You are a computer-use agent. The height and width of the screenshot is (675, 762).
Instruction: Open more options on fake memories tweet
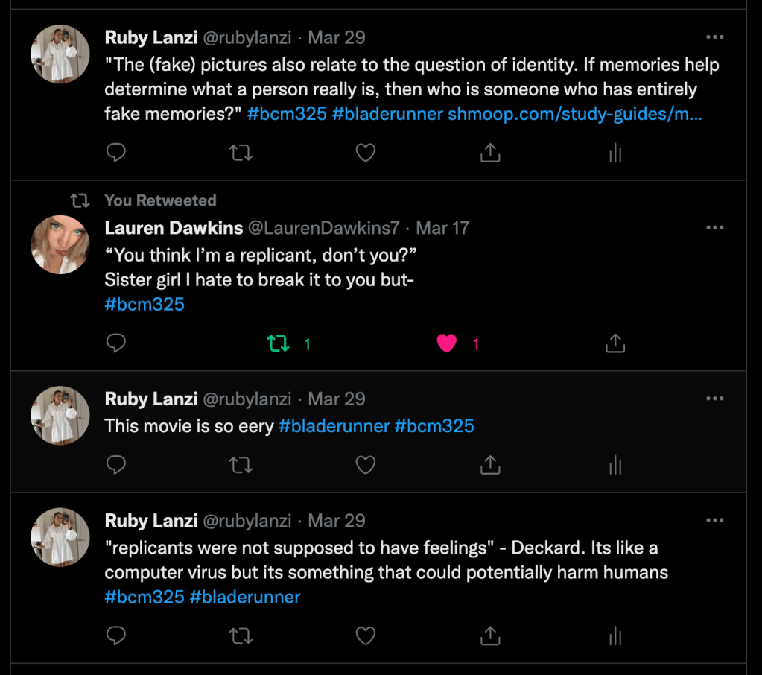[x=714, y=37]
